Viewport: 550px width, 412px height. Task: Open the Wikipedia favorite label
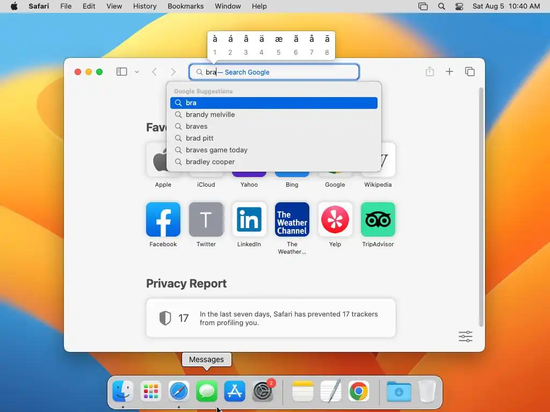pos(378,185)
